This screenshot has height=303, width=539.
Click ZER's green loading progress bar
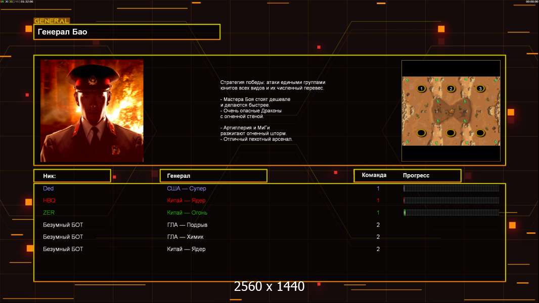(451, 213)
